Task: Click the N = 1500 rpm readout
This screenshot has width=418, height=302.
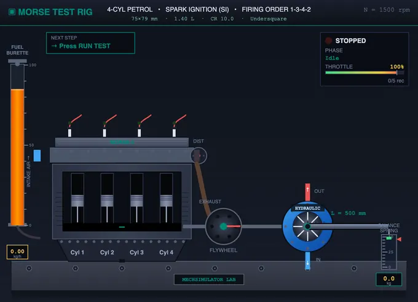Action: 387,10
